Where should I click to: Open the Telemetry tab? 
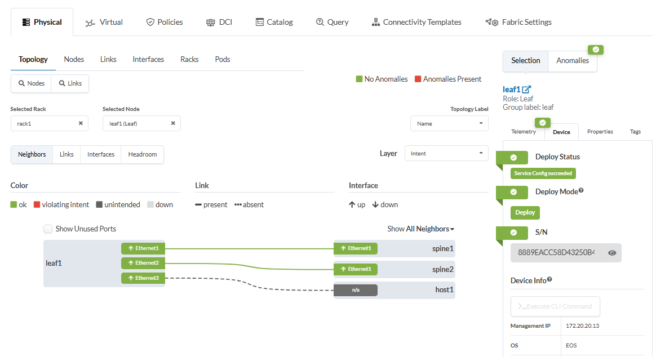coord(524,132)
